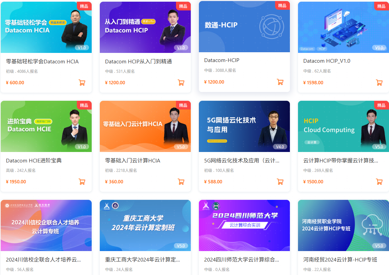Image resolution: width=389 pixels, height=275 pixels.
Task: Click the cart icon for Datacom HCIP_V1.0
Action: pos(379,83)
